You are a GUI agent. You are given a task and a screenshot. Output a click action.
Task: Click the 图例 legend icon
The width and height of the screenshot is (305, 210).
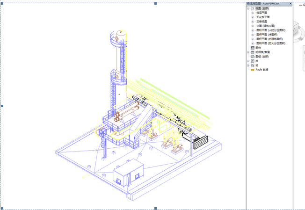(253, 48)
